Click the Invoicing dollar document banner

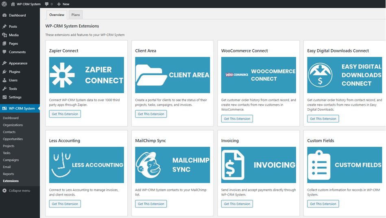[x=258, y=165]
